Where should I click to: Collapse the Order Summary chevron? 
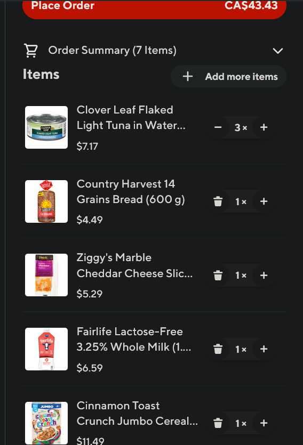[x=277, y=51]
